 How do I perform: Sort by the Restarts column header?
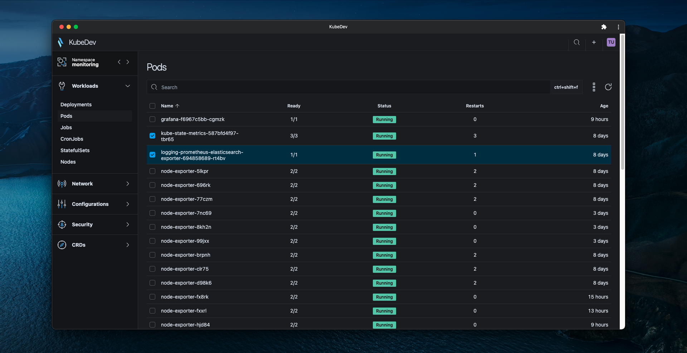[x=475, y=106]
